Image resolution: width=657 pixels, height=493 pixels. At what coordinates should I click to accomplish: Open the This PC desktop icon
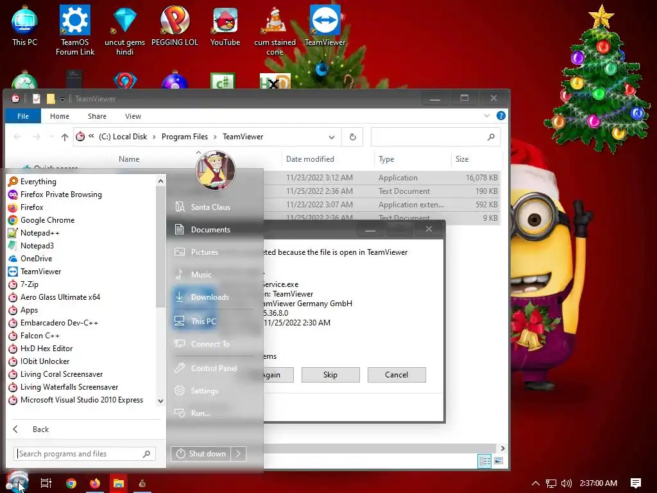[24, 26]
